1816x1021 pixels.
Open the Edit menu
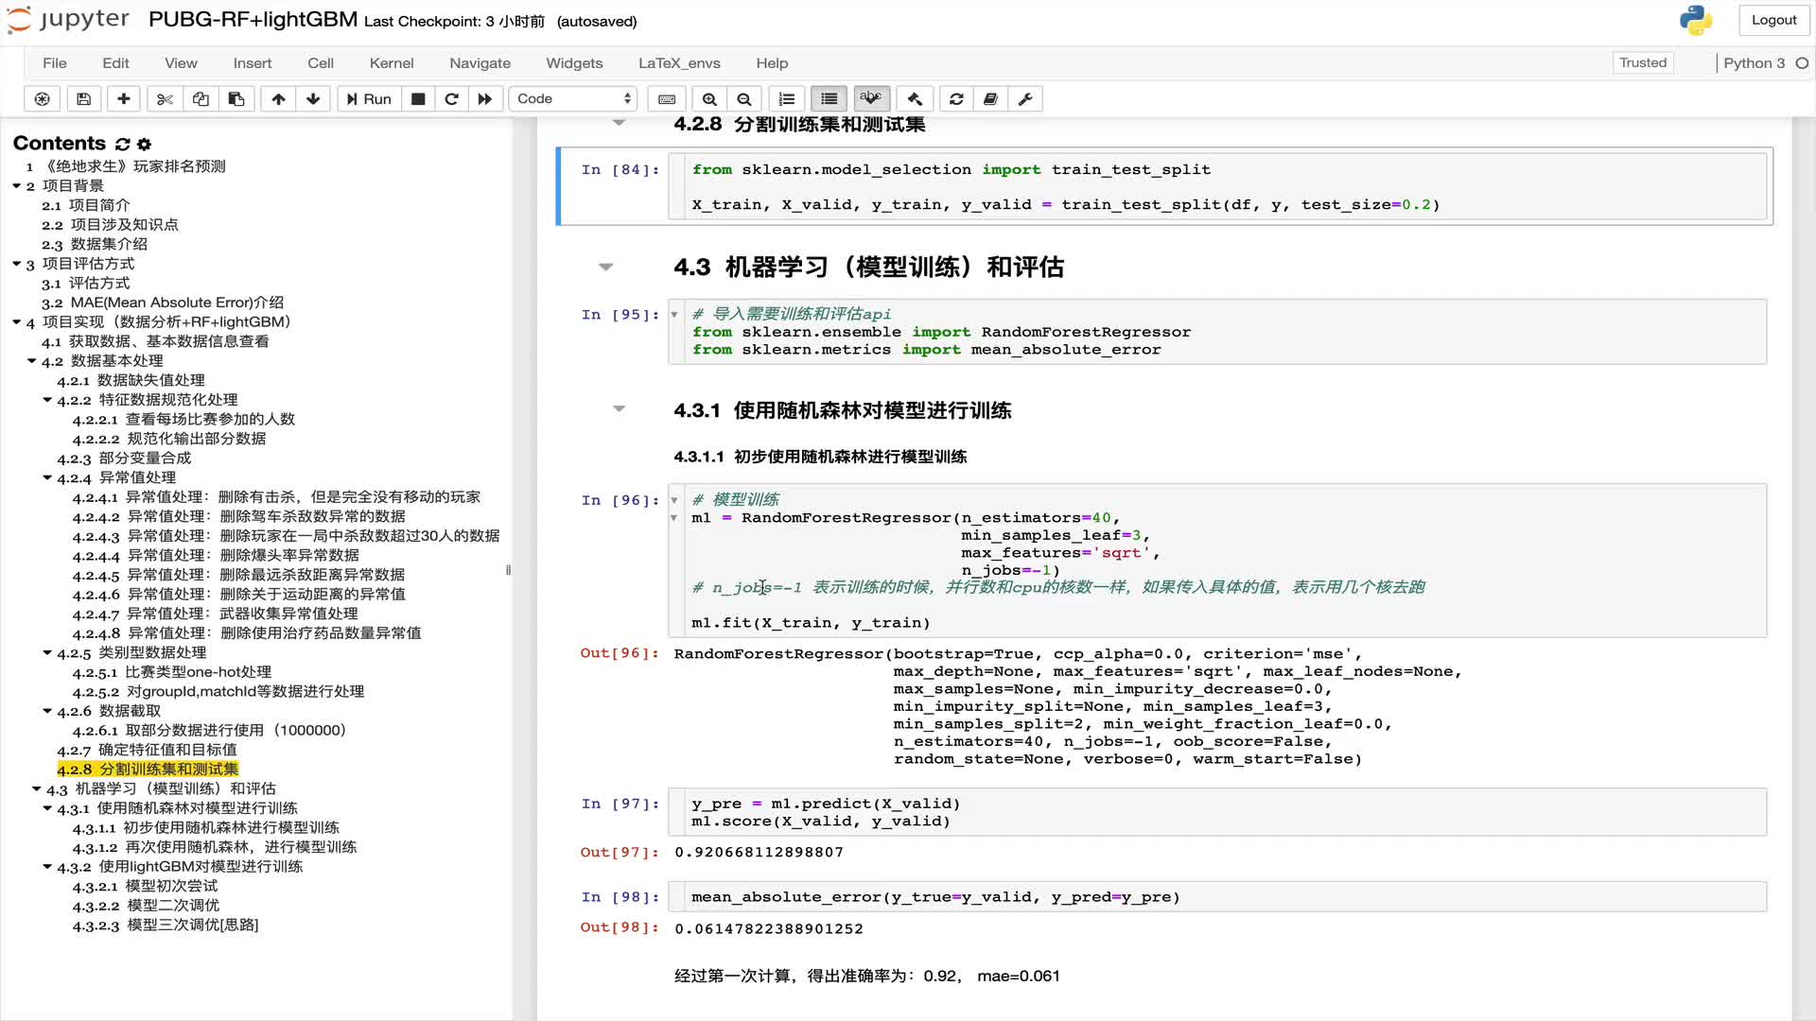115,63
